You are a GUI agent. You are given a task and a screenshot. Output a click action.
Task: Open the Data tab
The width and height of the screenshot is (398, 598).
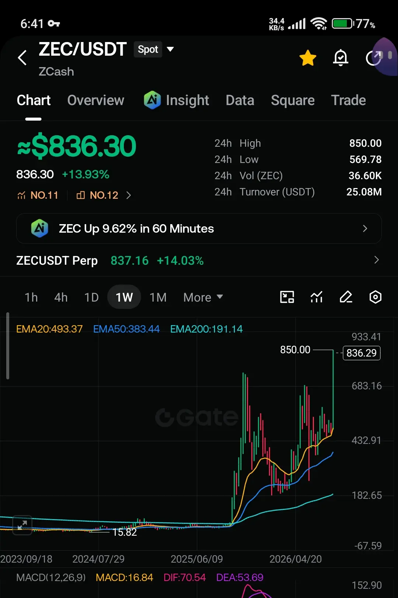(x=240, y=100)
